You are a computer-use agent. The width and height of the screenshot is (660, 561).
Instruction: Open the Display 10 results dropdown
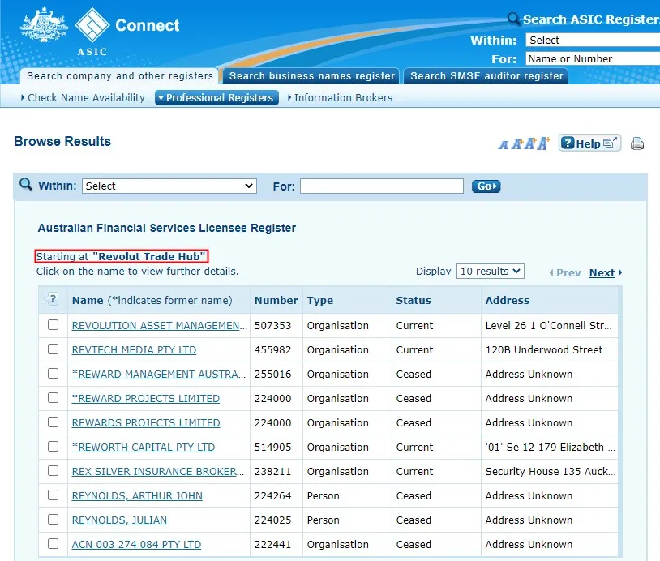pyautogui.click(x=491, y=272)
